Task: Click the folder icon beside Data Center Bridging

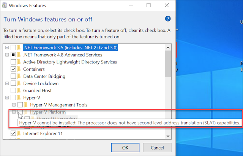Action: tap(19, 76)
